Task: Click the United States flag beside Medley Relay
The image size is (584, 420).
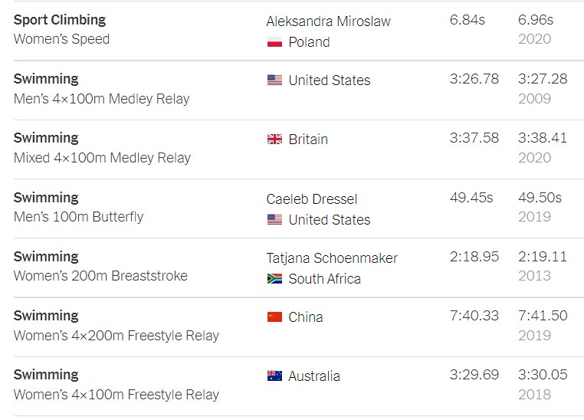Action: [x=274, y=80]
